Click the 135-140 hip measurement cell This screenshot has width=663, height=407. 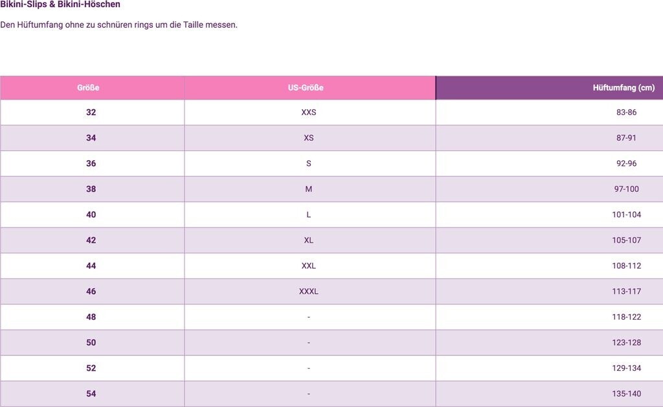click(626, 393)
